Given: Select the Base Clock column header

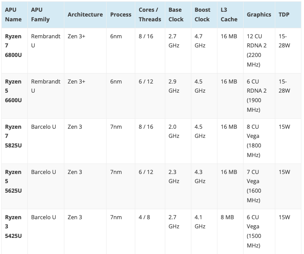Looking at the screenshot, I should pos(175,14).
